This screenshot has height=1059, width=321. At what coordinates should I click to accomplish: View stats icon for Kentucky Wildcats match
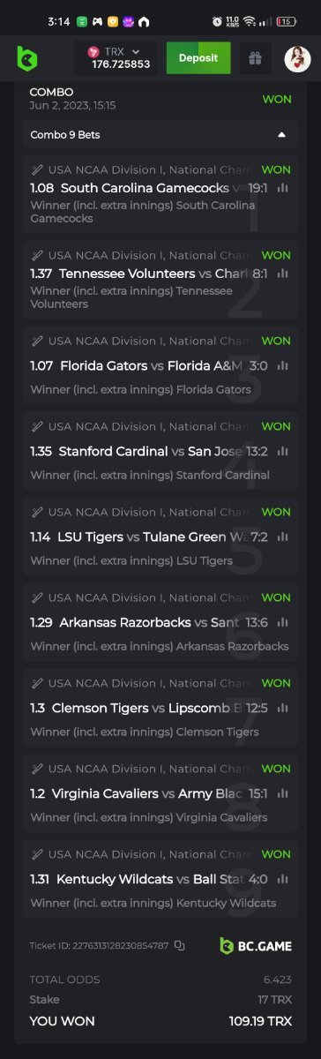pyautogui.click(x=283, y=879)
